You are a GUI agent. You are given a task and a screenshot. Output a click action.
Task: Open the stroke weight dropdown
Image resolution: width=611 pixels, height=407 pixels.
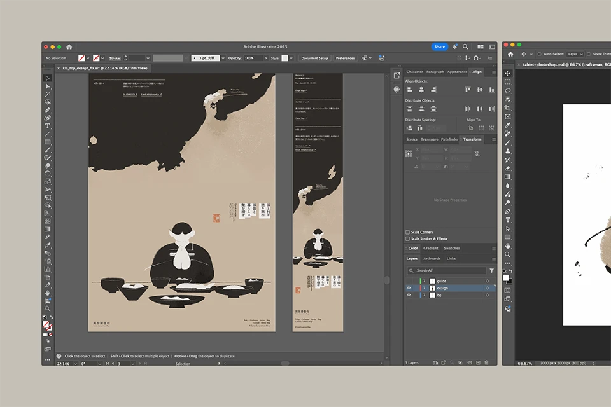click(148, 58)
